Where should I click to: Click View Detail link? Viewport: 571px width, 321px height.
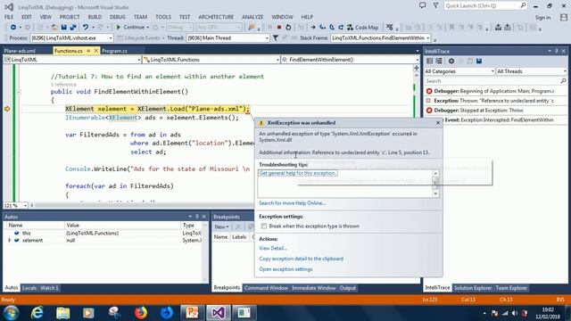click(273, 248)
